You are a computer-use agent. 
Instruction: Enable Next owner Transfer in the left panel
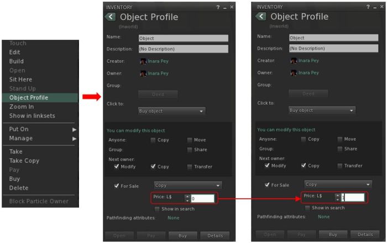pos(190,167)
